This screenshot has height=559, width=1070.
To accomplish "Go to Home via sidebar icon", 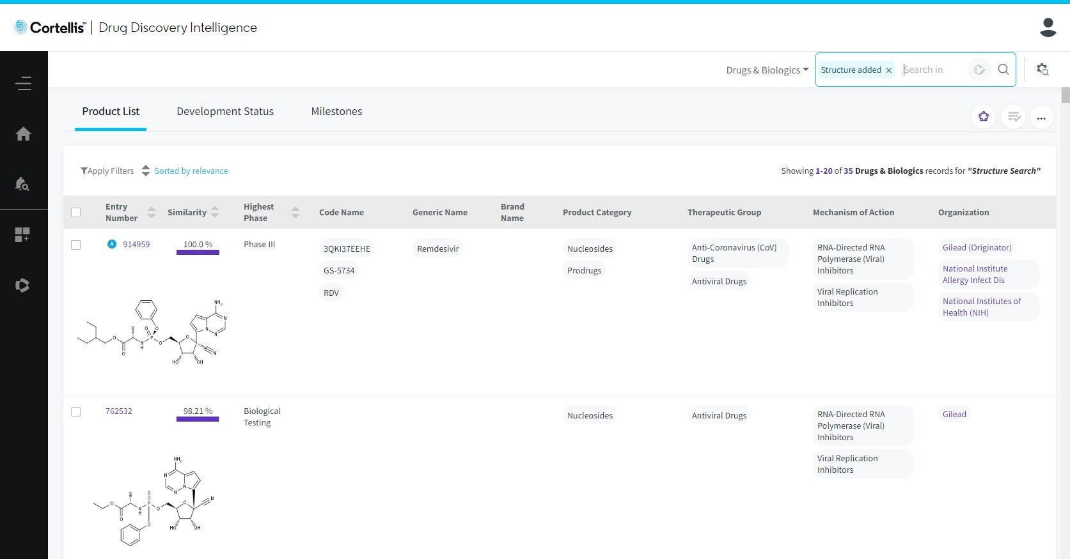I will [x=23, y=134].
